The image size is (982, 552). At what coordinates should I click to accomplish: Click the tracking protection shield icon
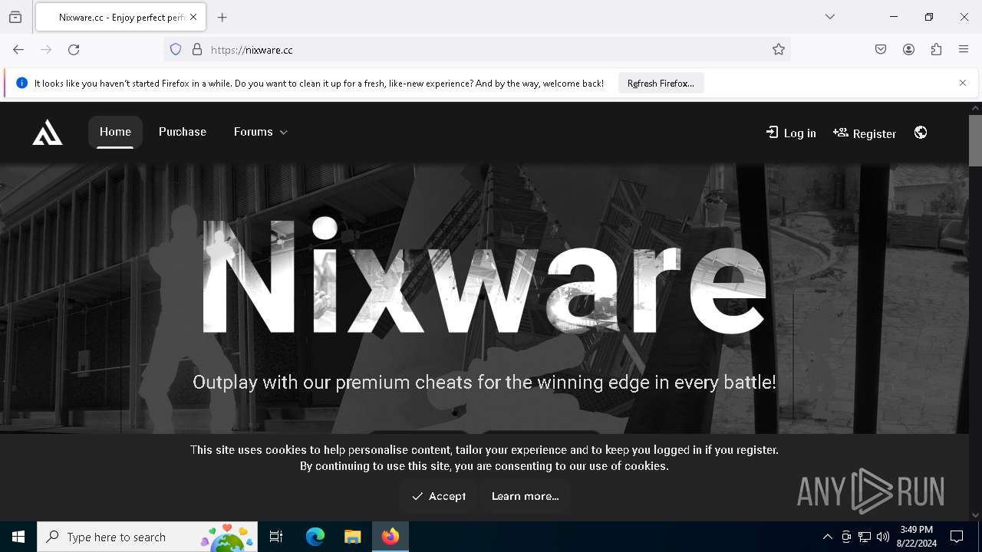click(x=176, y=50)
